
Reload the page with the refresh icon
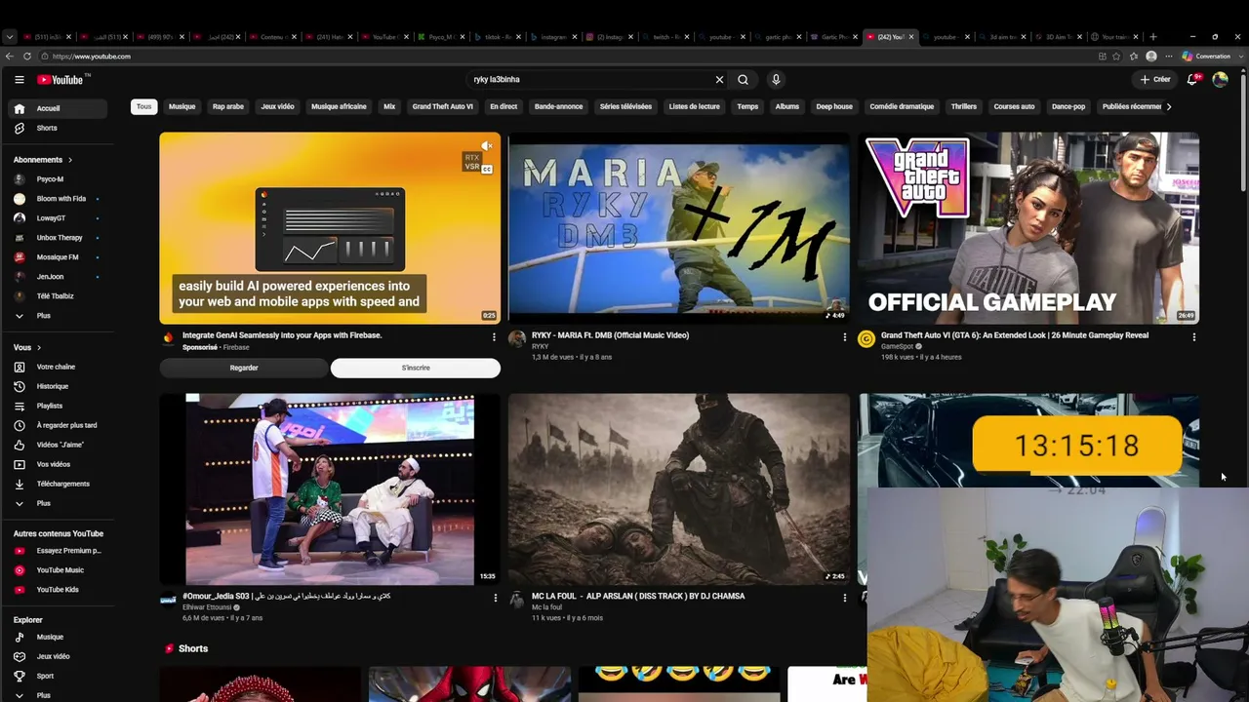pyautogui.click(x=27, y=57)
